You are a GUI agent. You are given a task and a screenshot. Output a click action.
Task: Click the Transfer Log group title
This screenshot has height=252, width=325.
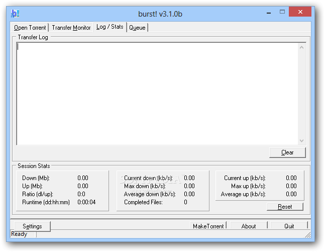tap(33, 37)
